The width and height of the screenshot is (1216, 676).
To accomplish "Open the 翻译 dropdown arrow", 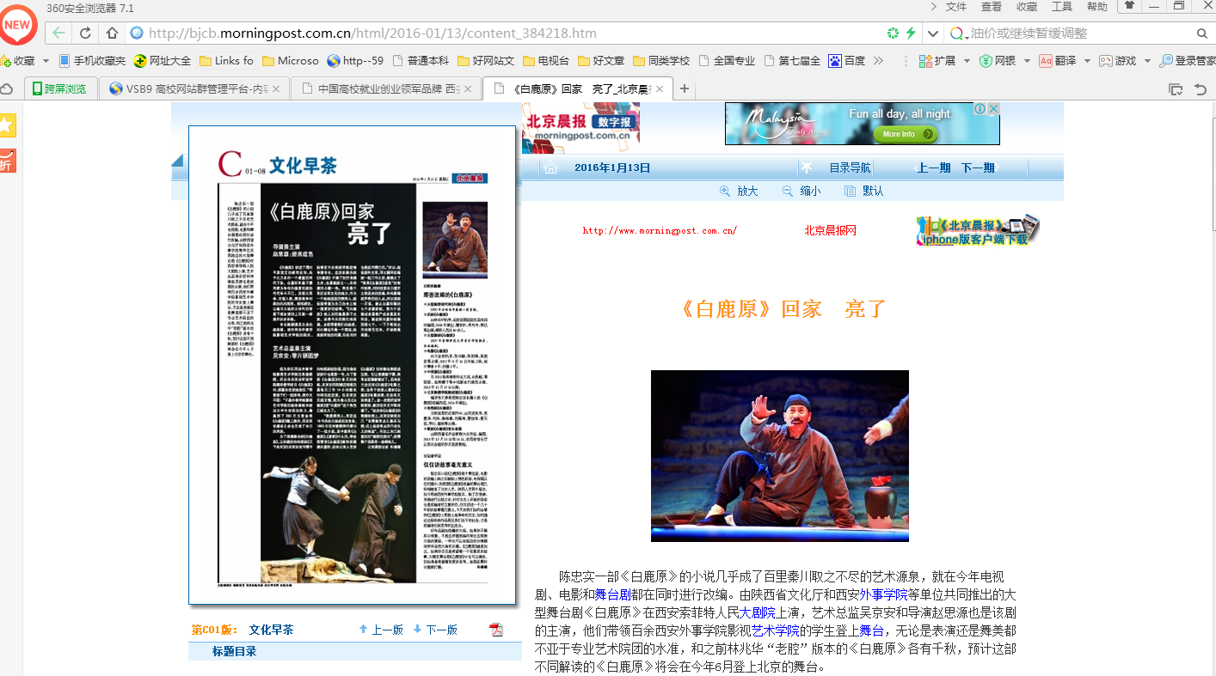I will [x=1087, y=61].
